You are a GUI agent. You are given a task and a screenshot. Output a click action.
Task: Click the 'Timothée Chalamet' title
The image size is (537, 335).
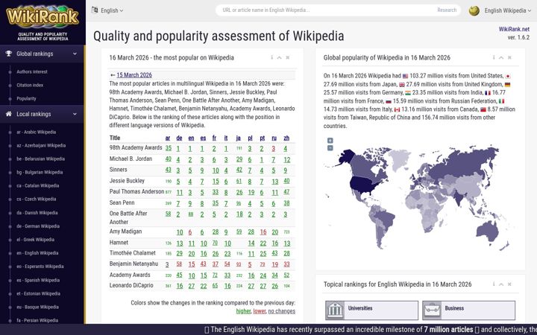pyautogui.click(x=133, y=253)
